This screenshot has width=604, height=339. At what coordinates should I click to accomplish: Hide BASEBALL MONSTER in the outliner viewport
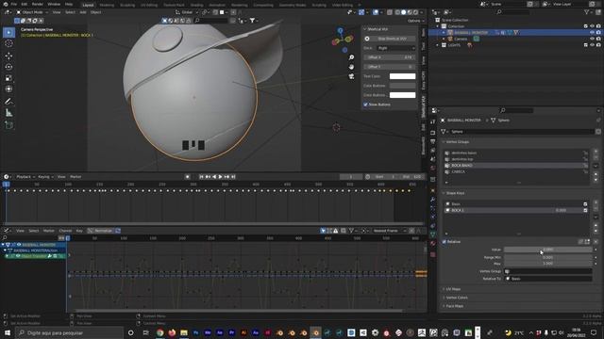592,33
